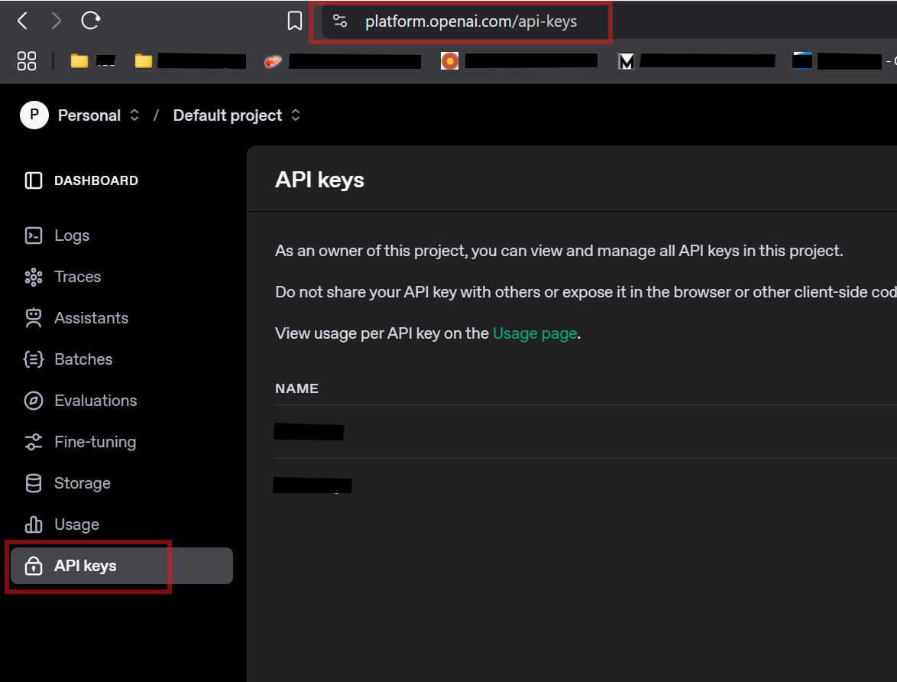This screenshot has height=682, width=897.
Task: Open the browser apps grid icon
Action: coord(26,60)
